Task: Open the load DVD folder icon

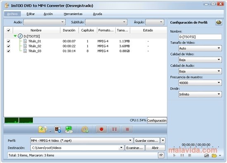Action: point(43,129)
